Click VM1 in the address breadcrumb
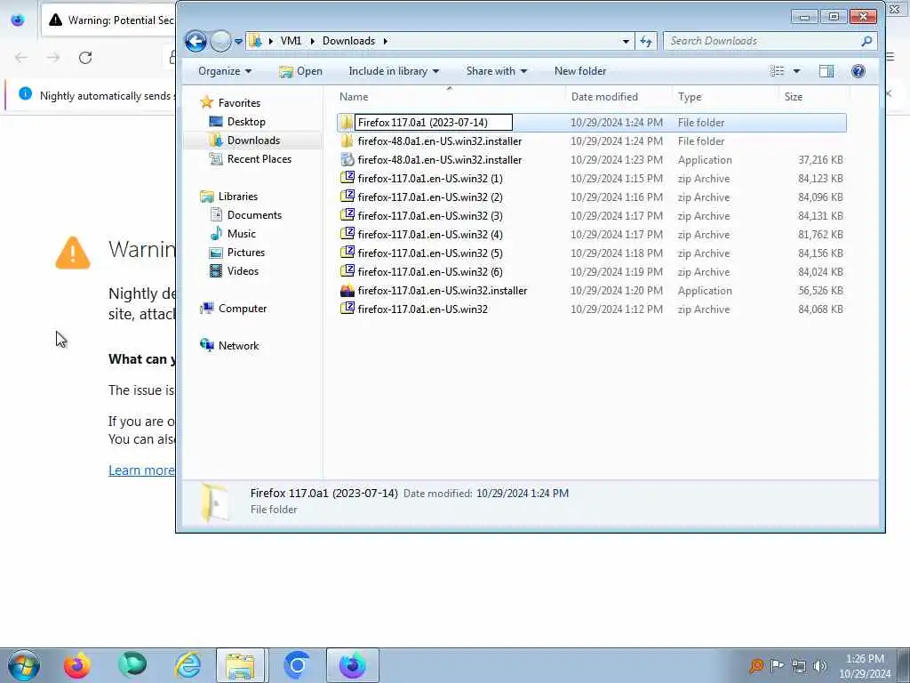The image size is (910, 683). (291, 41)
